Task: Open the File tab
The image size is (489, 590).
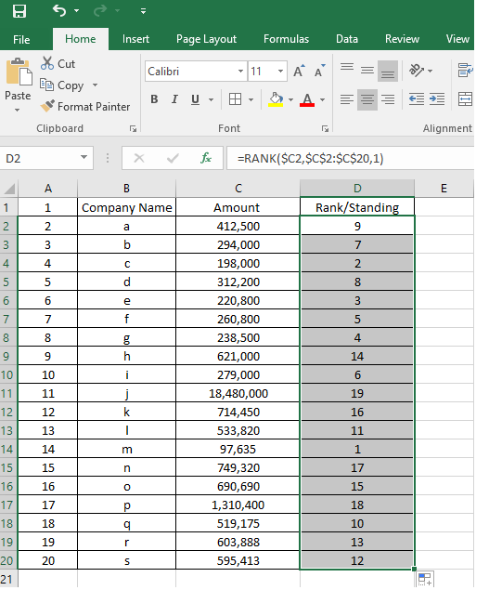Action: pos(21,39)
